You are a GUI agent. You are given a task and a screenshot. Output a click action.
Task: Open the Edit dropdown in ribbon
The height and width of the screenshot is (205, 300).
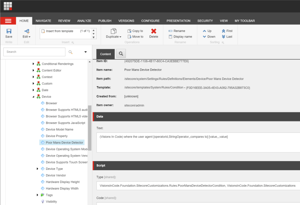[x=26, y=36]
